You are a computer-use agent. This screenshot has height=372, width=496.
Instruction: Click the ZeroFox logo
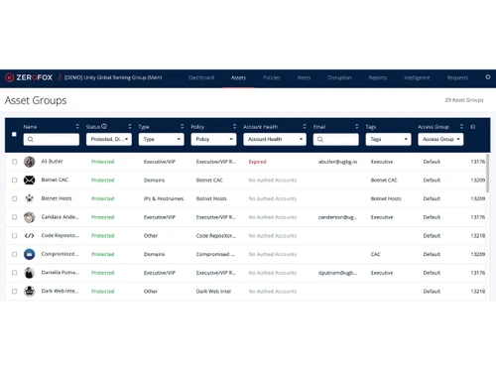click(x=29, y=77)
